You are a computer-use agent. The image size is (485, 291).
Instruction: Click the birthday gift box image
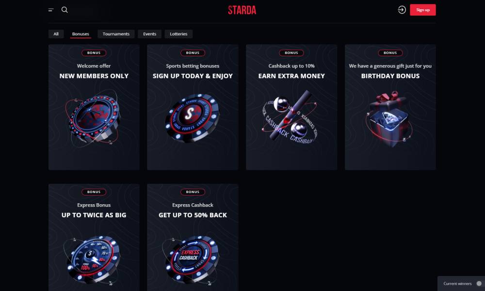point(390,118)
